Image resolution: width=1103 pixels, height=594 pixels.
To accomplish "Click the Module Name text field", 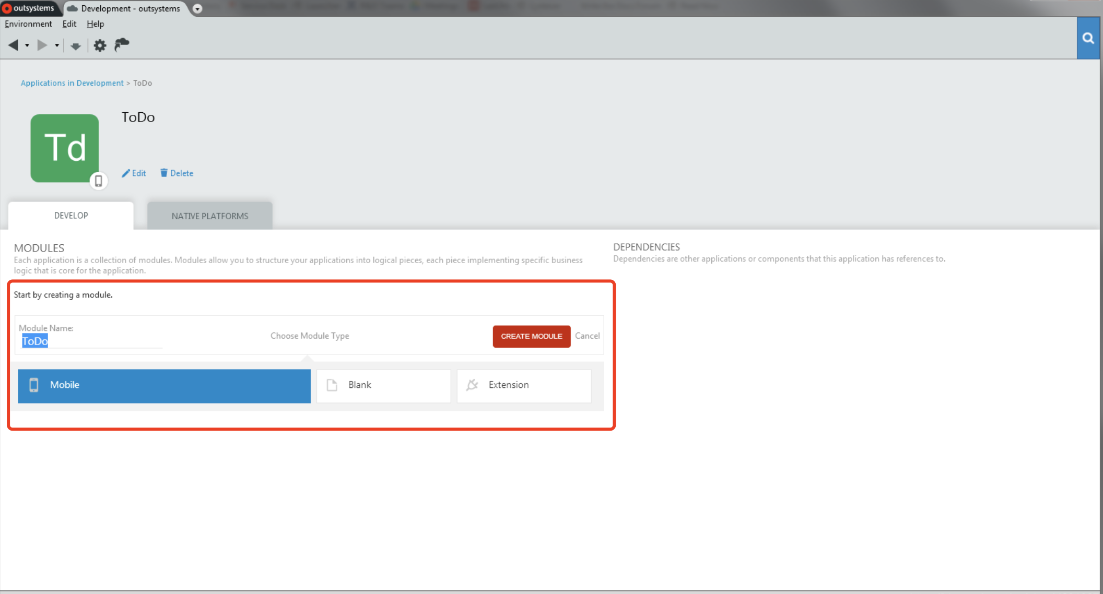I will [x=91, y=341].
